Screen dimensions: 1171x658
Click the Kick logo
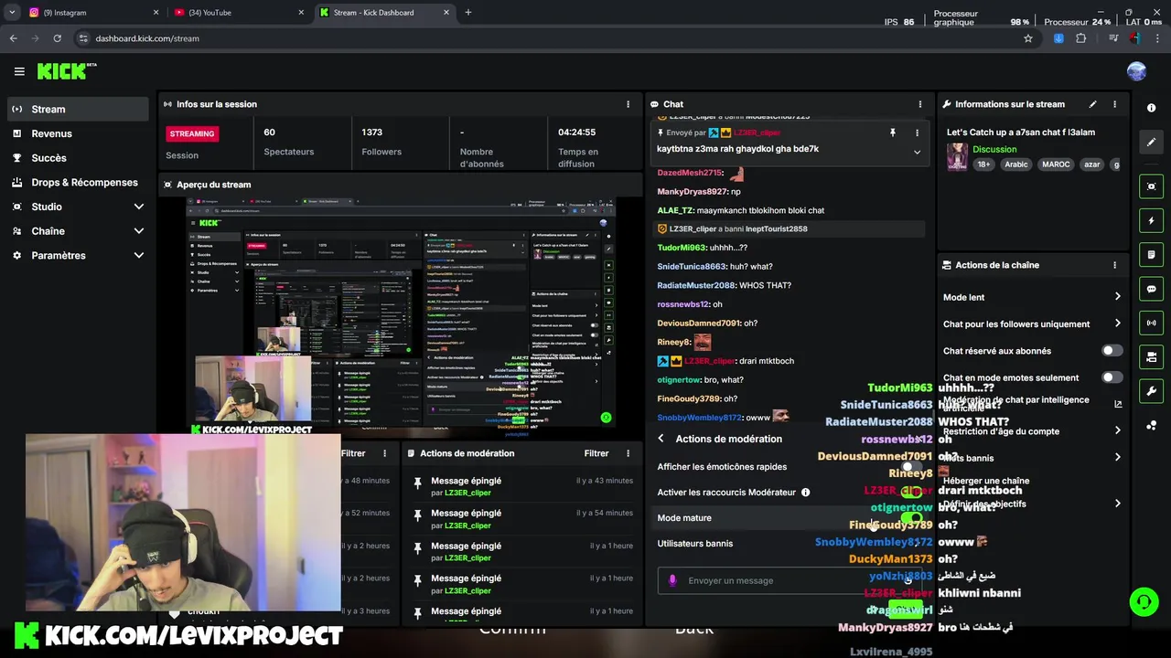click(67, 71)
